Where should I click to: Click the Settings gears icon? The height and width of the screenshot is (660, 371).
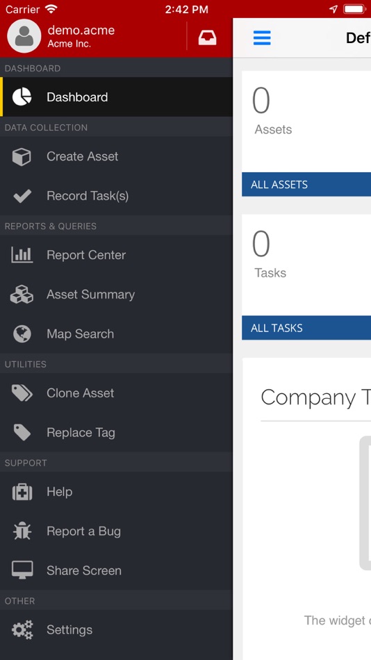pos(22,629)
